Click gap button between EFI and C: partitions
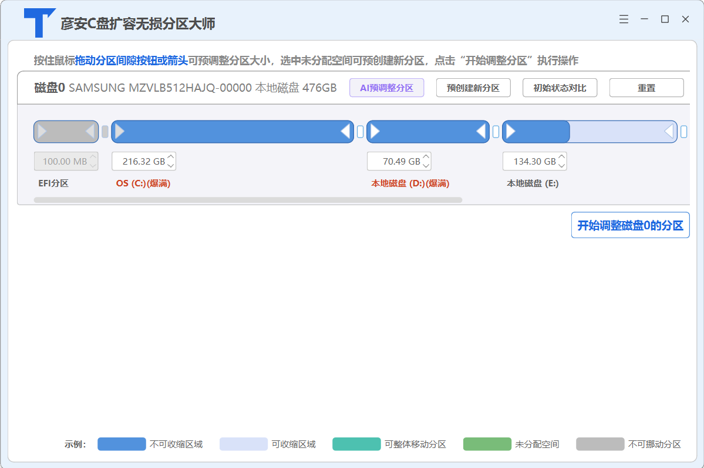 (x=105, y=132)
